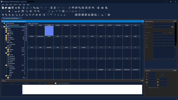Open the Tools menu
Viewport: 178px width, 100px height.
[24, 5]
